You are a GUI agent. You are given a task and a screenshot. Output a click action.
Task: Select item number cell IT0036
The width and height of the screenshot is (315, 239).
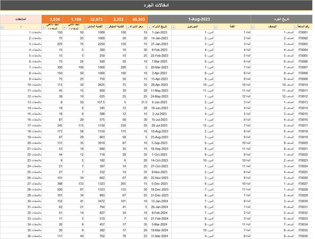tap(303, 236)
